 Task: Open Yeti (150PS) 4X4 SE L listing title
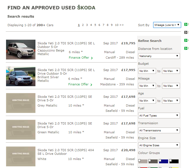coord(66,152)
